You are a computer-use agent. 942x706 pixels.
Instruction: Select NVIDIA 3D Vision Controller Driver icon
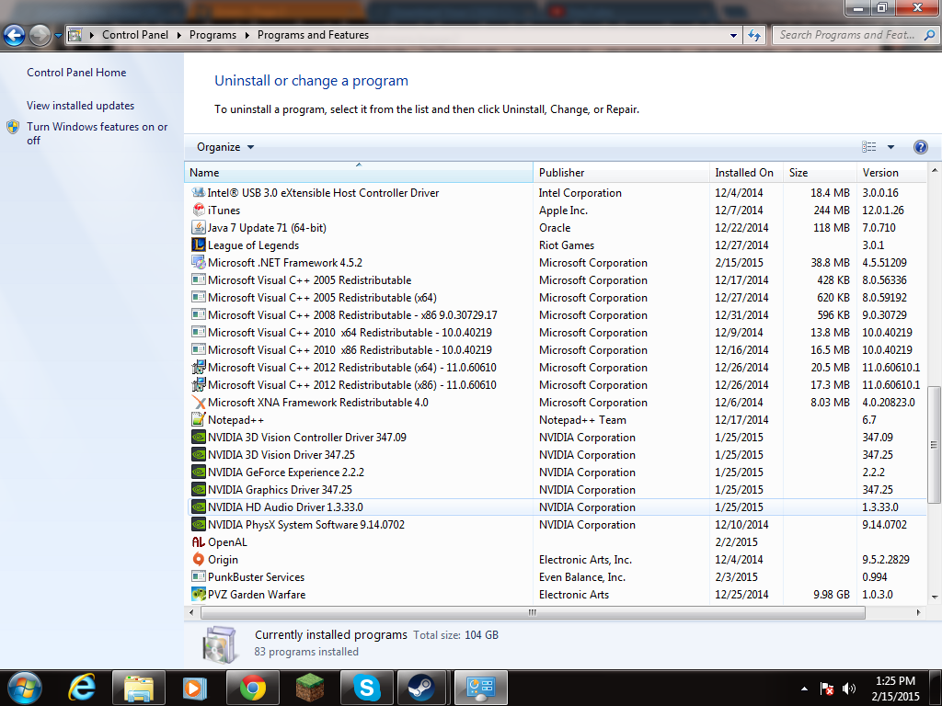click(x=199, y=437)
